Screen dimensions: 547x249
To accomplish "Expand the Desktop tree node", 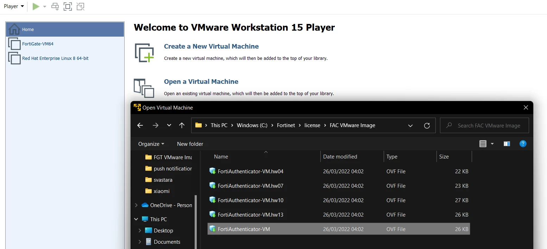I will (x=140, y=230).
